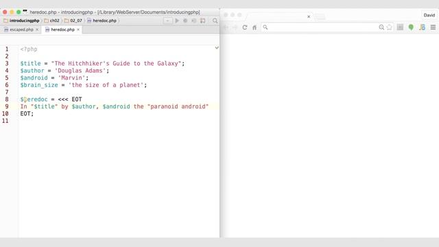This screenshot has height=247, width=439.
Task: Click the $title variable on line 3
Action: pos(30,64)
